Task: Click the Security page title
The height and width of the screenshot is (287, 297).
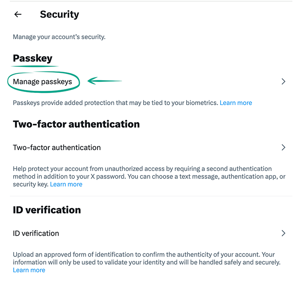Action: pos(59,14)
